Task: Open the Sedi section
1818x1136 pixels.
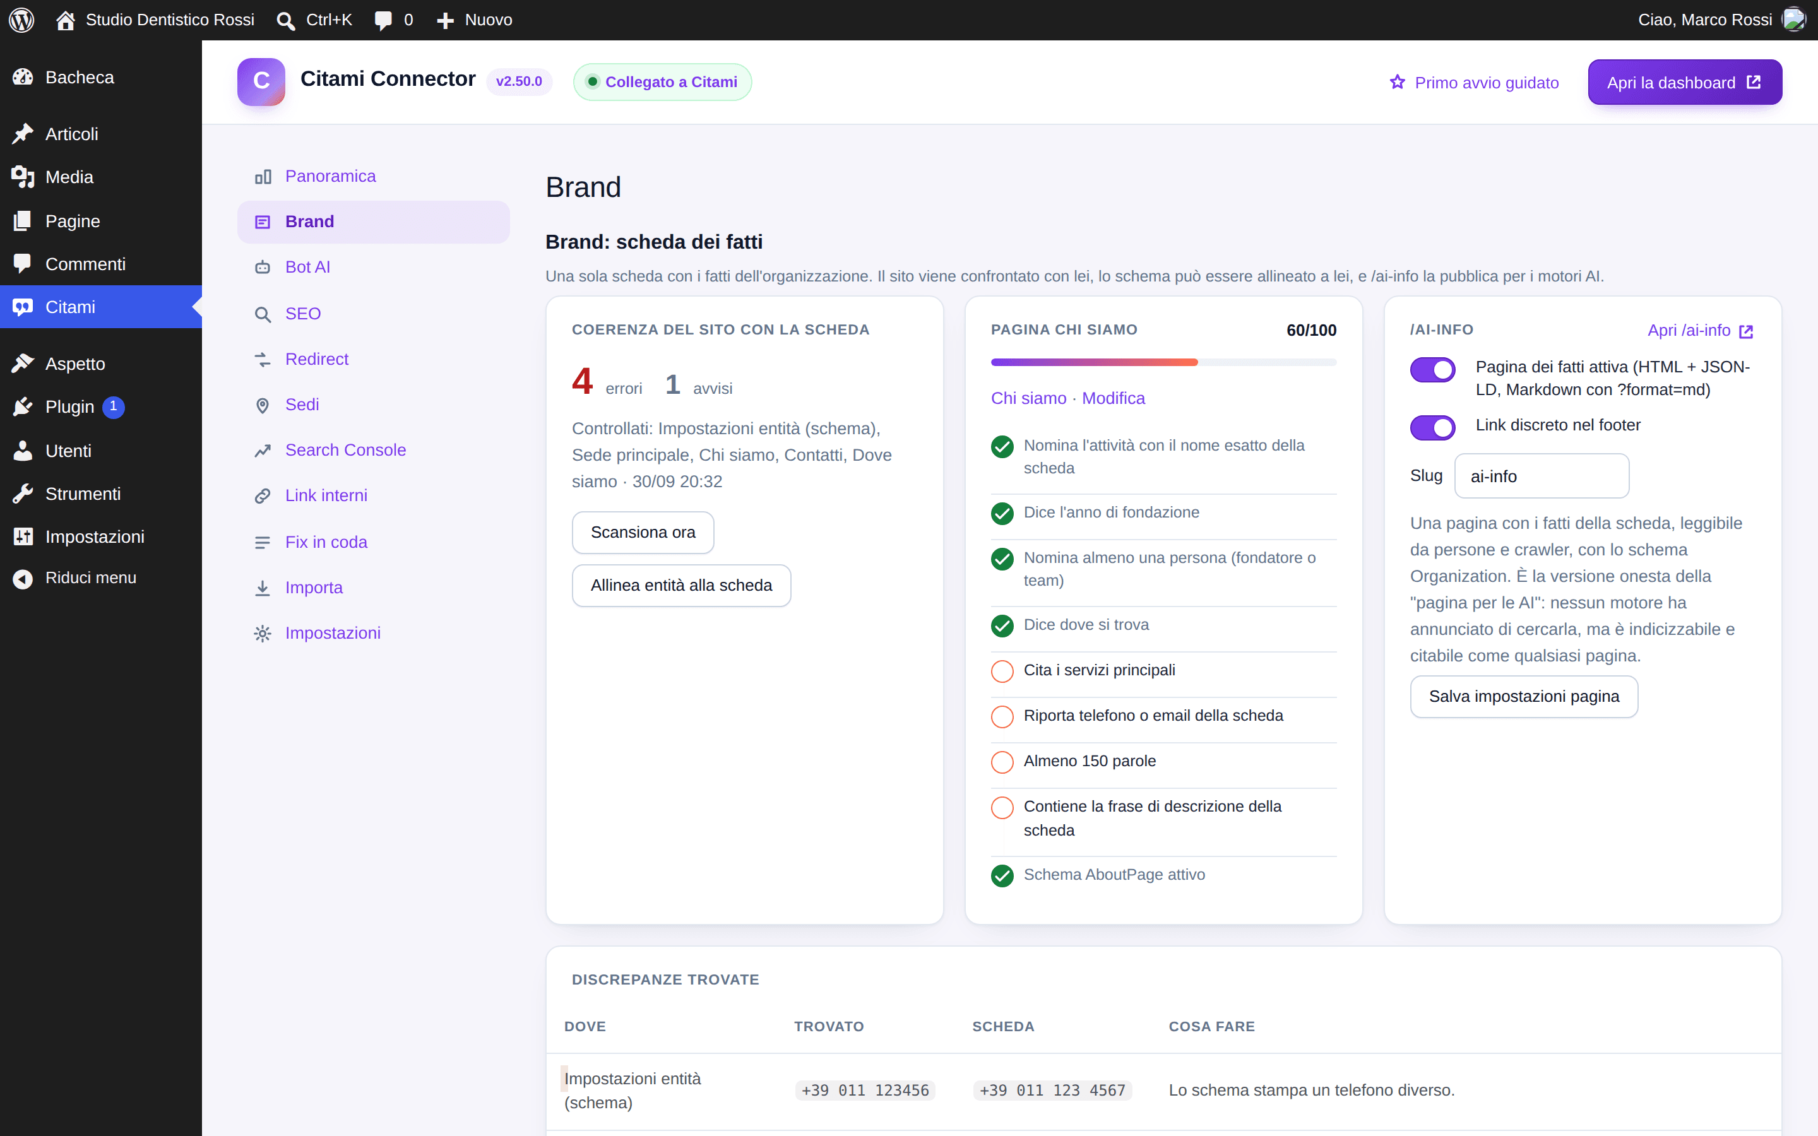Action: tap(373, 405)
